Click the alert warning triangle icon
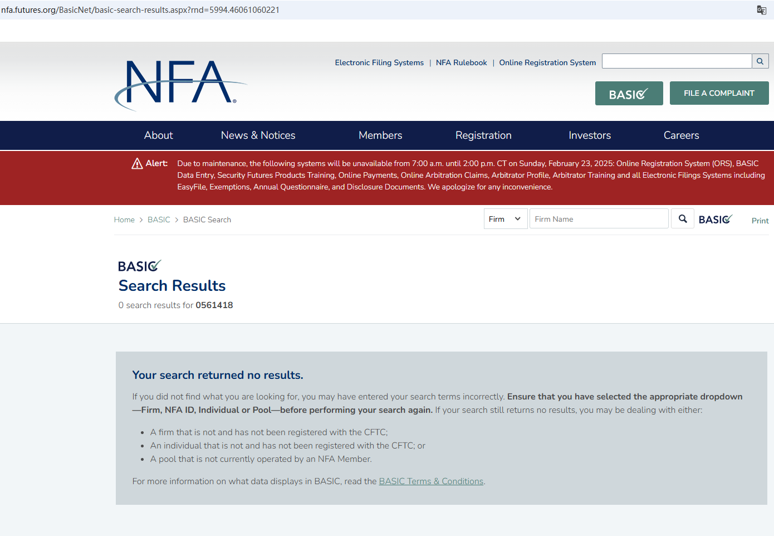The image size is (774, 536). 137,163
